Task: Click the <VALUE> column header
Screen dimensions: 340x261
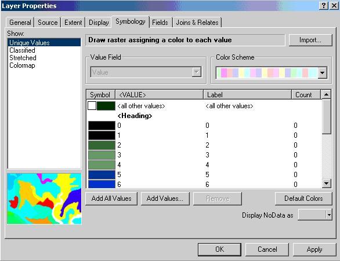Action: (x=159, y=95)
